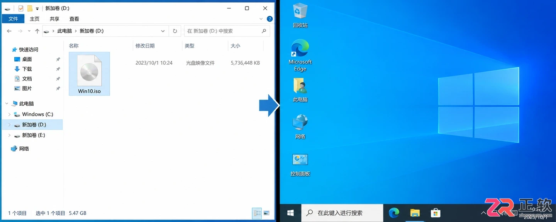Open the Windows Start menu
Viewport: 556px width, 222px height.
[290, 213]
